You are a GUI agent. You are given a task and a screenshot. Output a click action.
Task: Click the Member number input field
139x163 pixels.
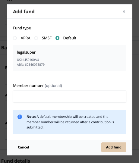click(70, 96)
